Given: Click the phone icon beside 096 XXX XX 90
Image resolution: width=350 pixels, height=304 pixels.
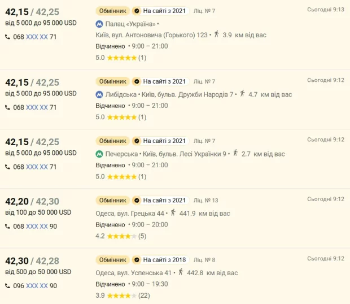Looking at the screenshot, I should pyautogui.click(x=8, y=286).
